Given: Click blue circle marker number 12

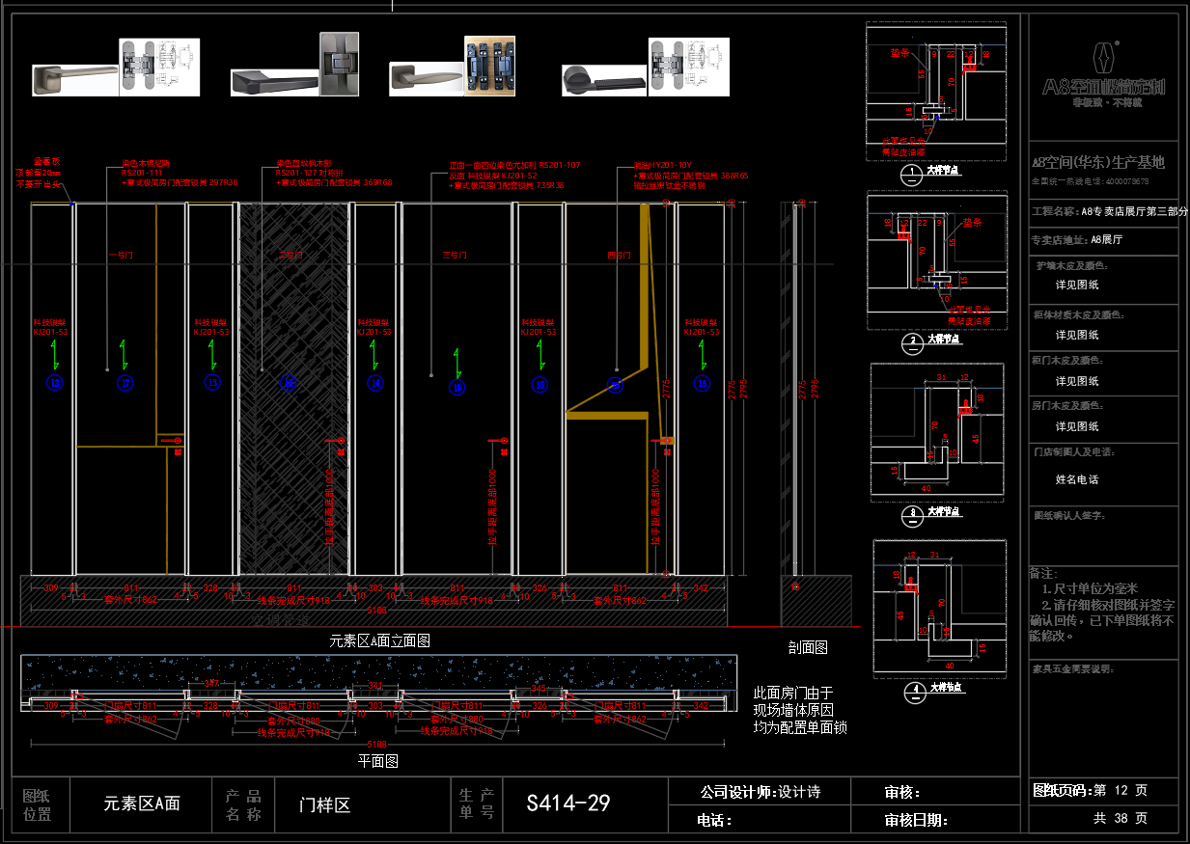Looking at the screenshot, I should click(x=55, y=384).
